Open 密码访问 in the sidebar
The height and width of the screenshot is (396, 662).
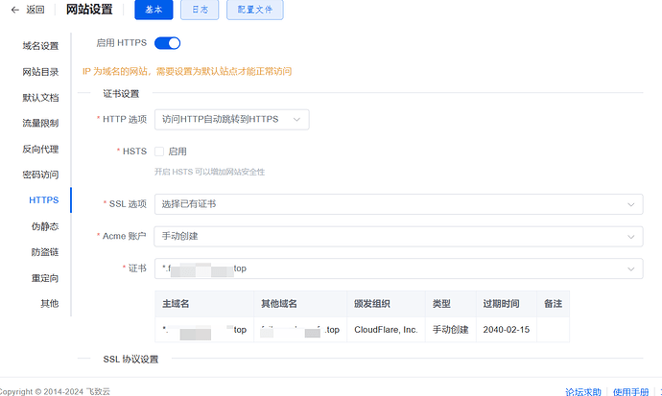(40, 175)
